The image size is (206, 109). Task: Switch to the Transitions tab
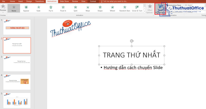(x=40, y=1)
